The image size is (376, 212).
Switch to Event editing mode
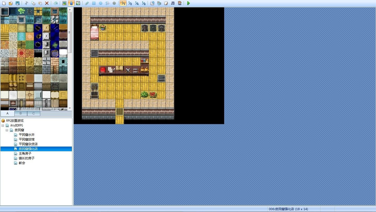point(71,3)
